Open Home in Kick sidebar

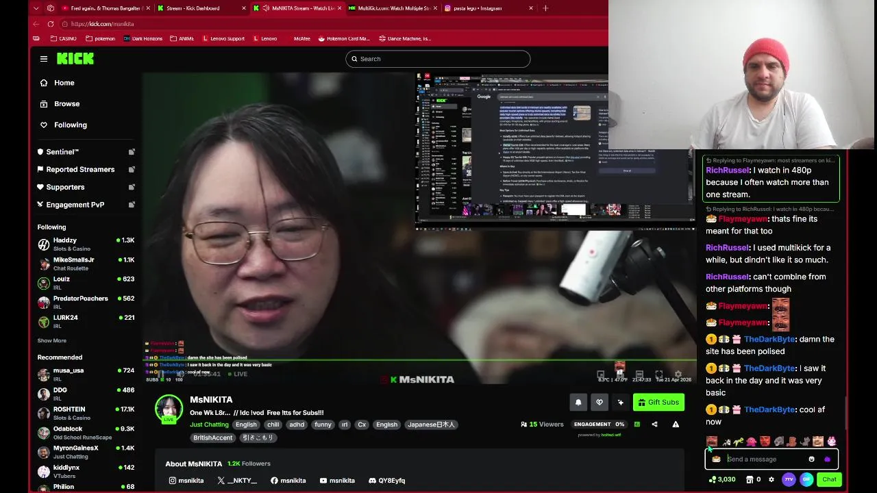[x=86, y=83]
